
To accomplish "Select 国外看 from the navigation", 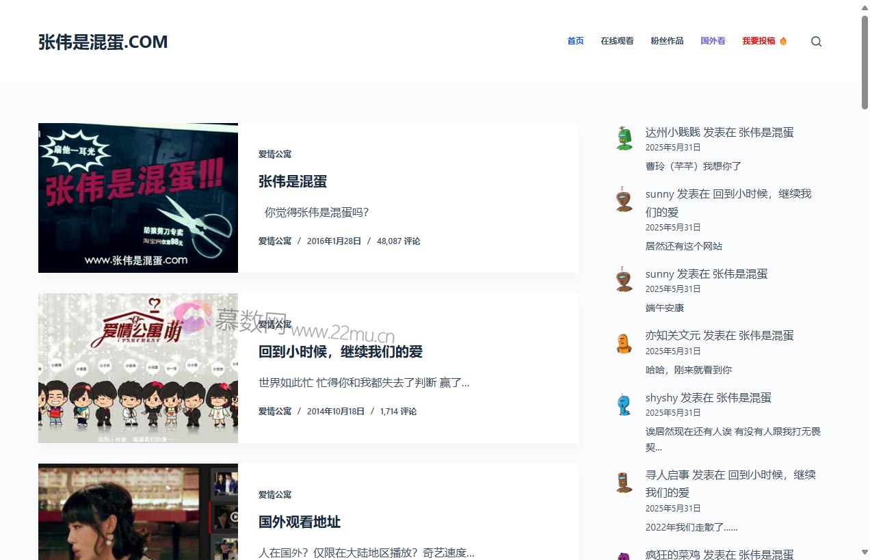I will pos(713,41).
